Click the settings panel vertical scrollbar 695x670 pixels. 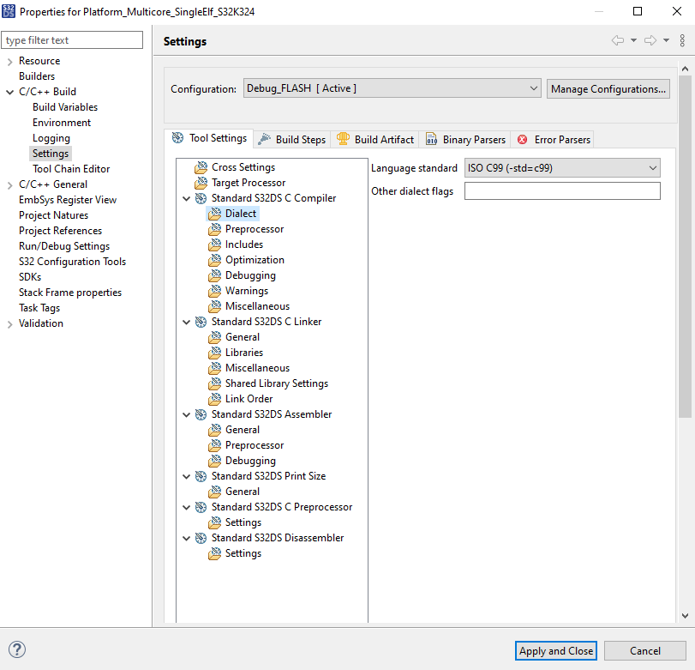tap(686, 246)
